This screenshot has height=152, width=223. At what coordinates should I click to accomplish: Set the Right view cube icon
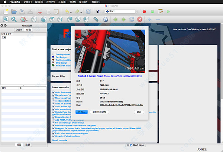[x=60, y=19]
